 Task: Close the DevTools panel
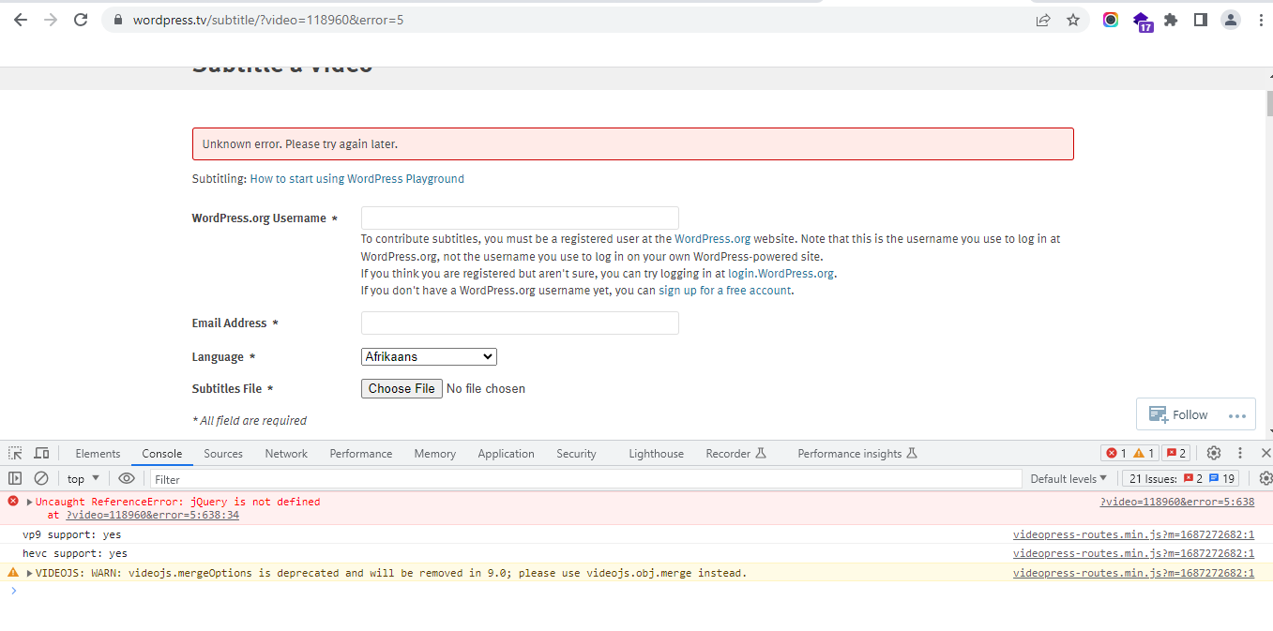click(x=1265, y=453)
